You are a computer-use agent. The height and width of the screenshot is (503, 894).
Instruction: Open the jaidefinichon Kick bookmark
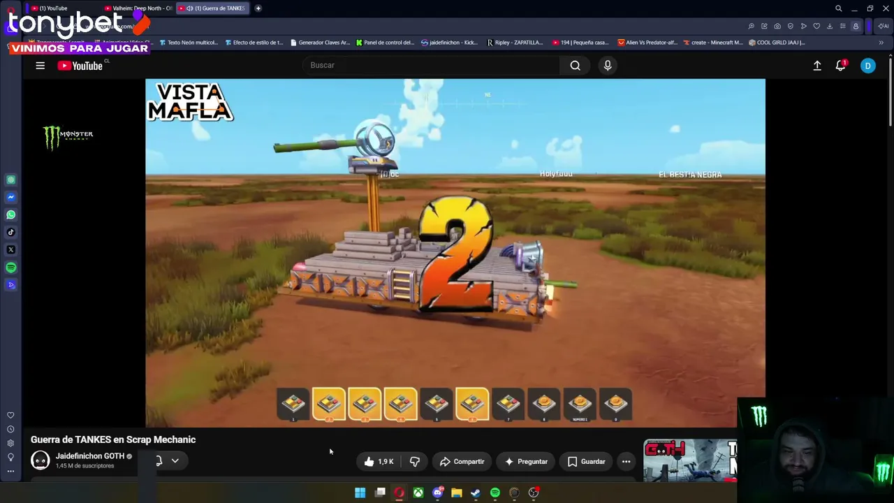point(449,43)
